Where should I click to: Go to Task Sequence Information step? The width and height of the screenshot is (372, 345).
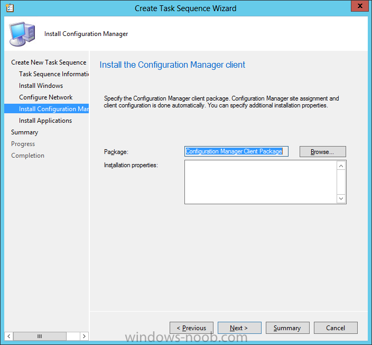pyautogui.click(x=54, y=74)
